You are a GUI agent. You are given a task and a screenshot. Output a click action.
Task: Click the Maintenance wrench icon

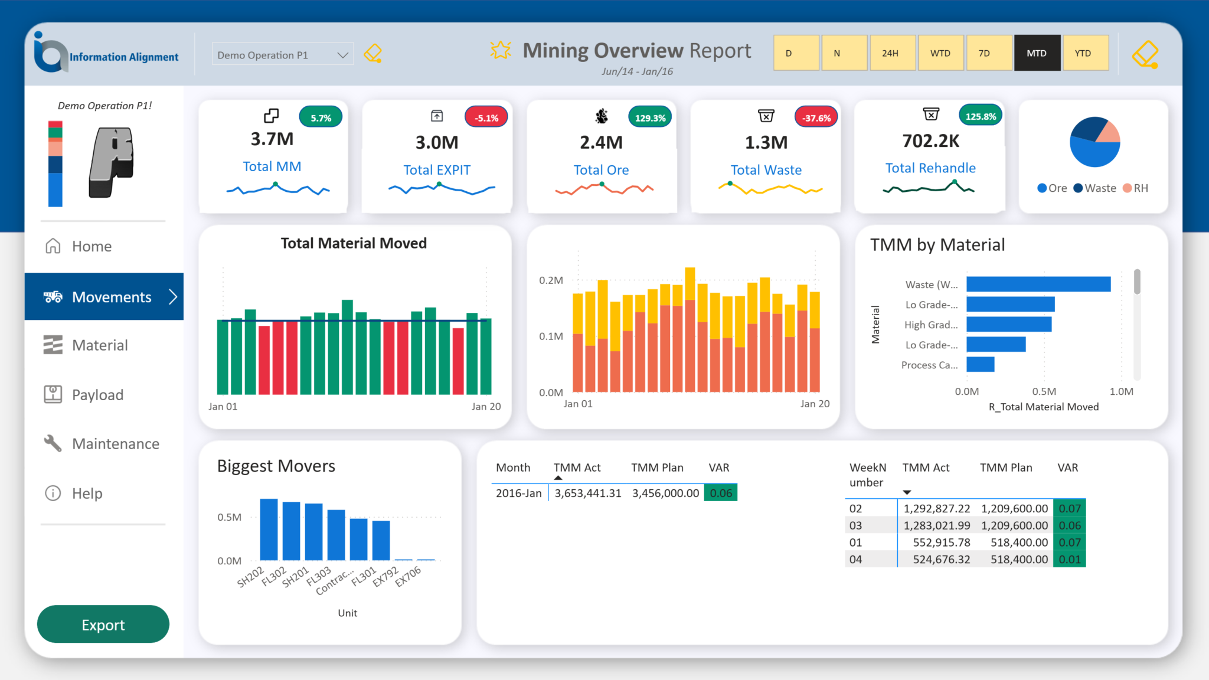point(53,443)
